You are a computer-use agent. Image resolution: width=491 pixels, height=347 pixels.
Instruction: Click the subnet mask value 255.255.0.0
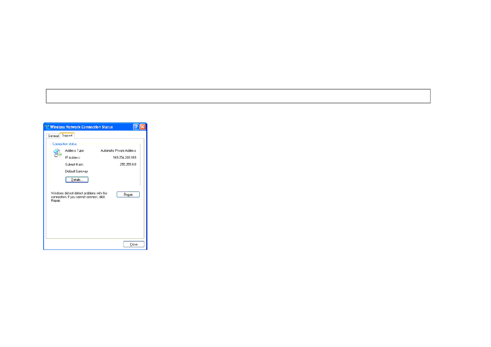(128, 164)
